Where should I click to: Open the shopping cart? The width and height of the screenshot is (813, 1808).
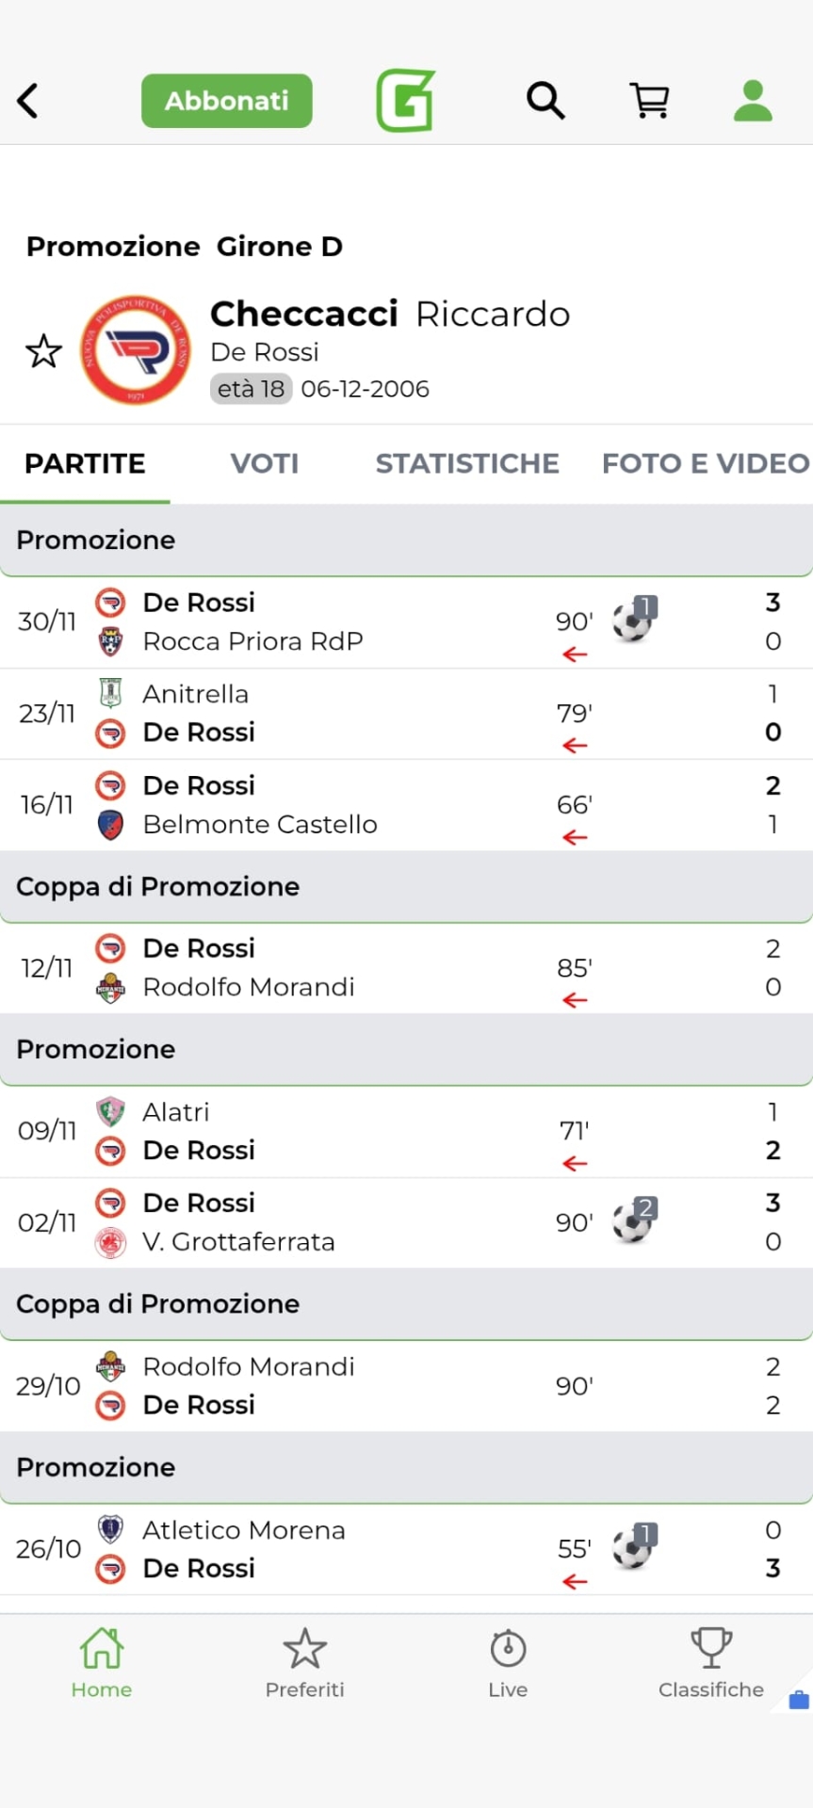[x=649, y=101]
